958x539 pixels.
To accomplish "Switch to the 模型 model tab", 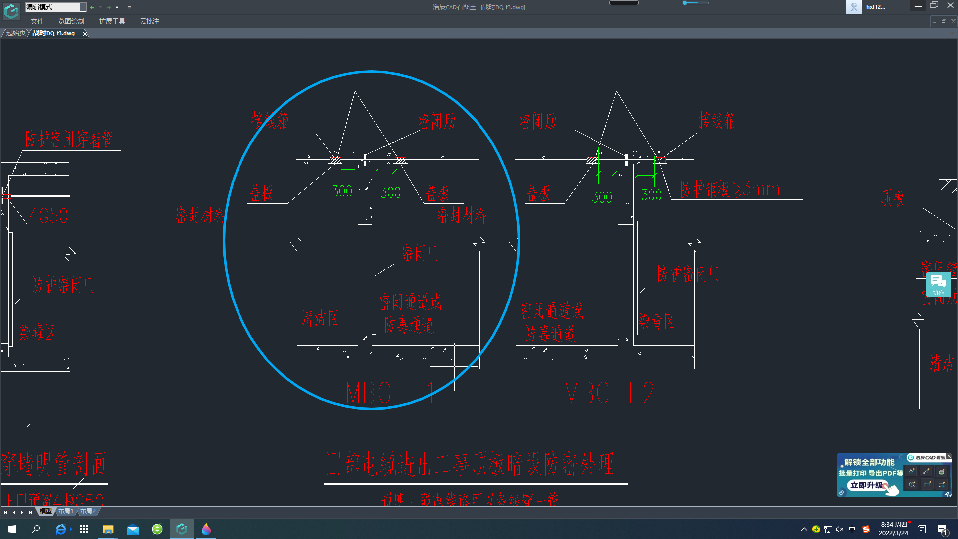I will click(x=46, y=511).
